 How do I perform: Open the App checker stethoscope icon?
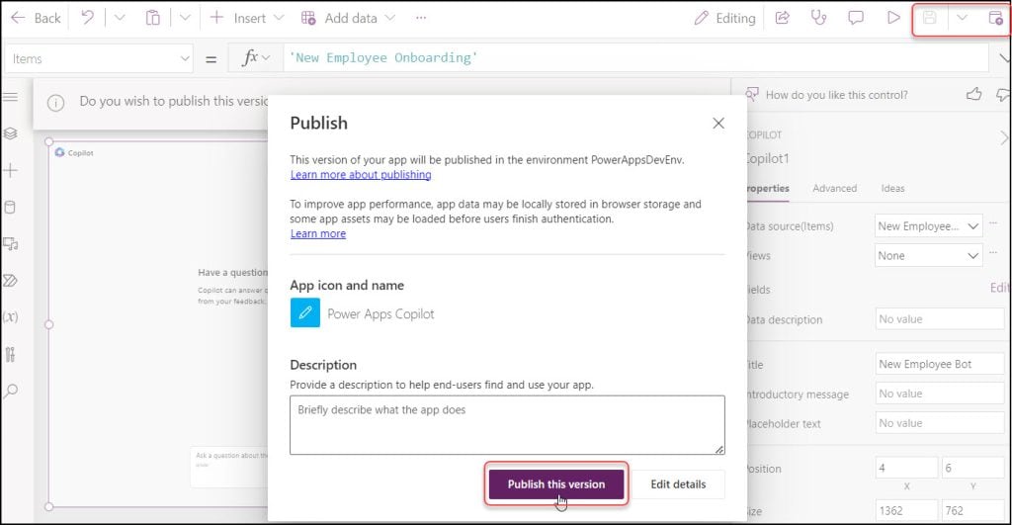(x=818, y=18)
